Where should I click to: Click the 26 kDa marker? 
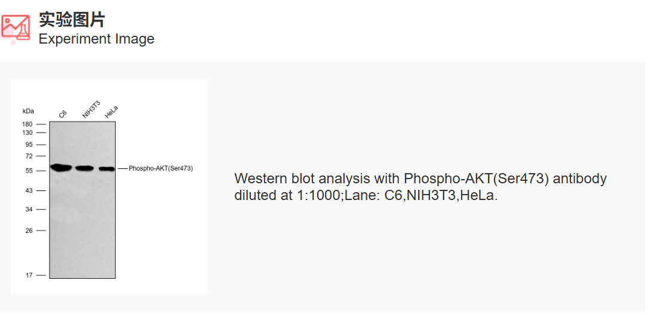pos(29,230)
